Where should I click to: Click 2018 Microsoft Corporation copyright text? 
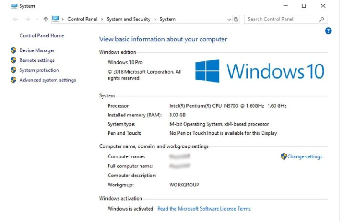(x=145, y=75)
